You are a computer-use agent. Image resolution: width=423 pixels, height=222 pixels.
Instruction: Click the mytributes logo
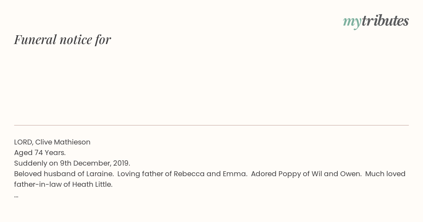pos(376,21)
